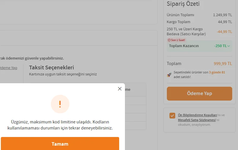Click the rocket icon near sold items
This screenshot has height=150, width=238.
[x=169, y=75]
